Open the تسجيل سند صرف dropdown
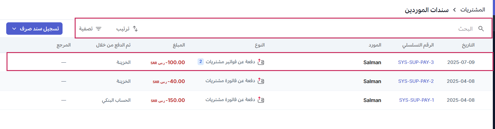 coord(35,29)
